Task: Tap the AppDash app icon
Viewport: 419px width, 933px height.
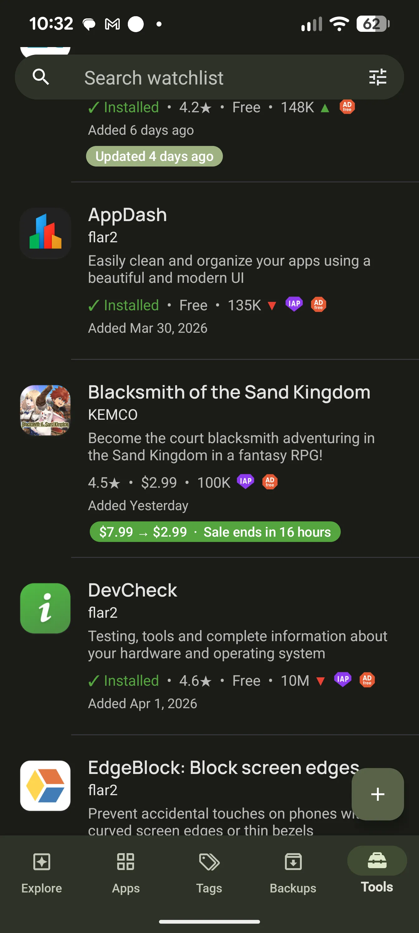Action: pyautogui.click(x=45, y=233)
